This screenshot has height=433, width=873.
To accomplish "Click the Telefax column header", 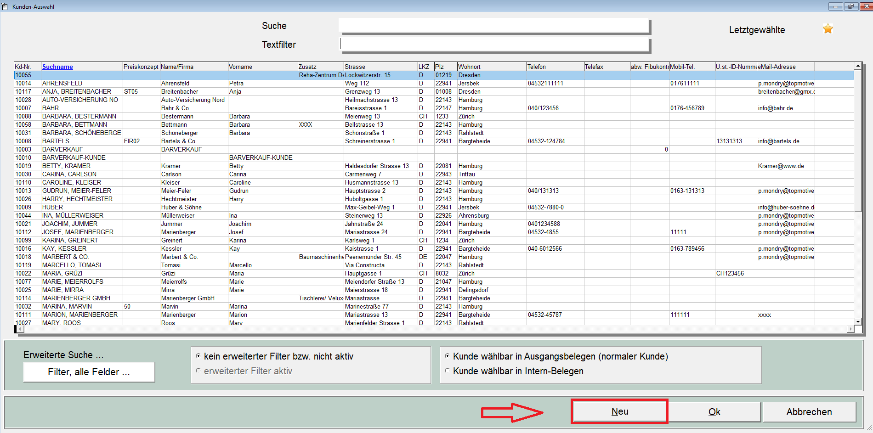I will point(607,67).
